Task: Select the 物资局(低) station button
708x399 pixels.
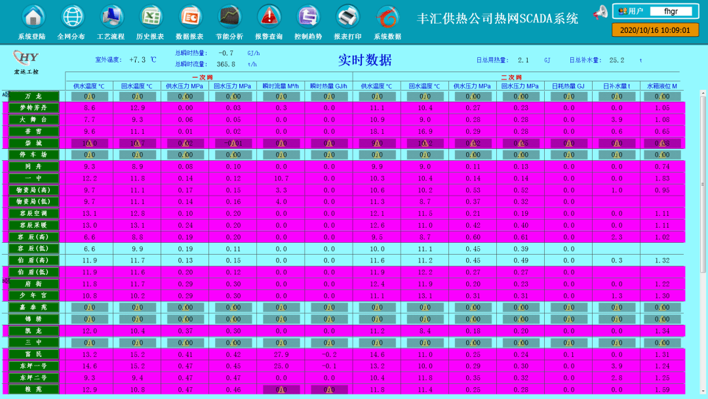Action: 34,201
